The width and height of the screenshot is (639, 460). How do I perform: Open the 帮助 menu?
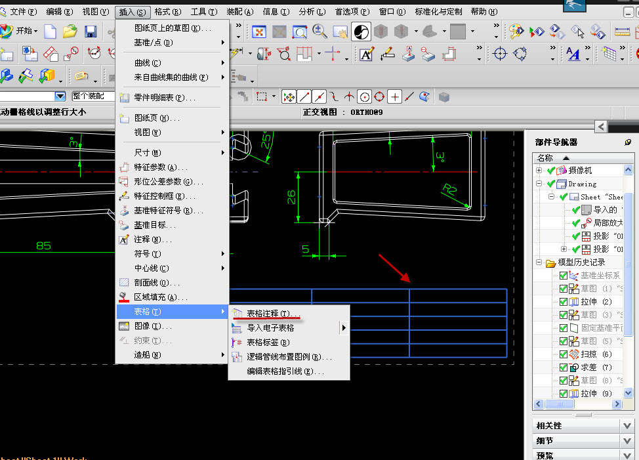(484, 12)
